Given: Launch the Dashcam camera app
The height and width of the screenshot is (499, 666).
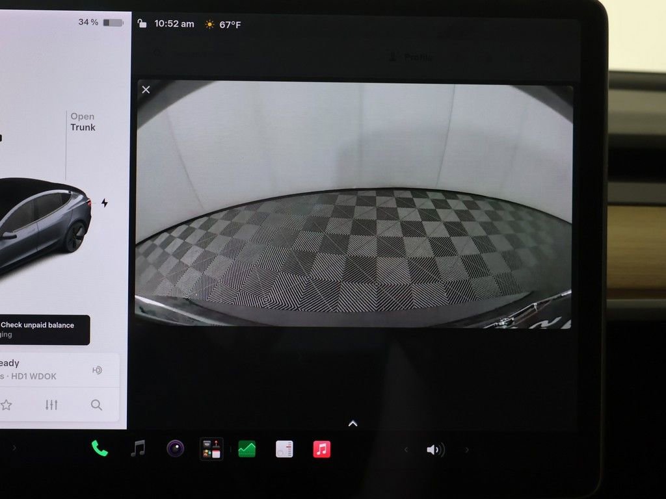Looking at the screenshot, I should click(176, 448).
